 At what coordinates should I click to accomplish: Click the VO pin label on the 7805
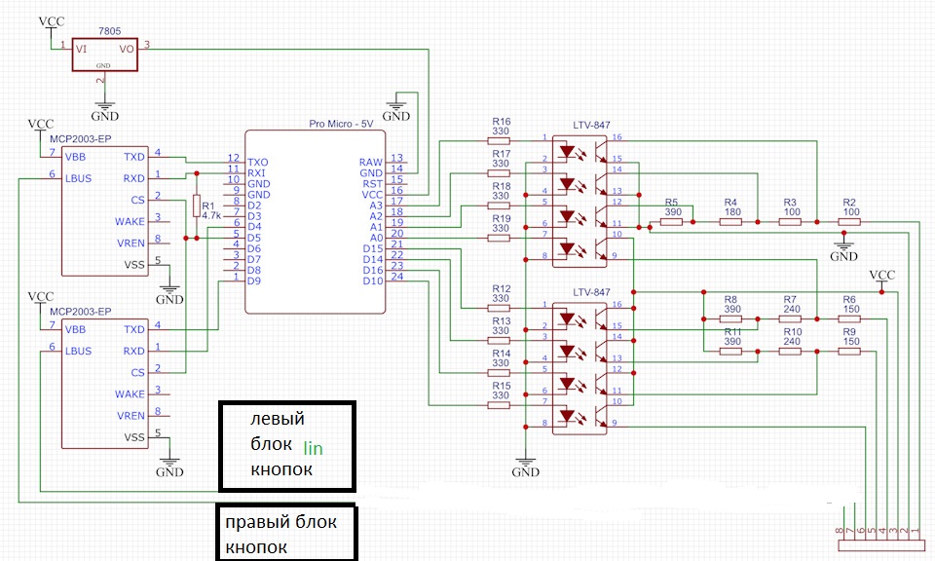point(127,50)
